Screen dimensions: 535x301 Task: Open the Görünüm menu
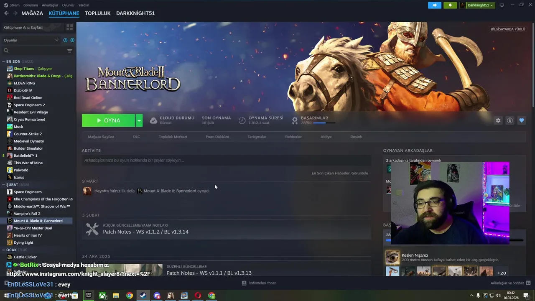point(31,5)
